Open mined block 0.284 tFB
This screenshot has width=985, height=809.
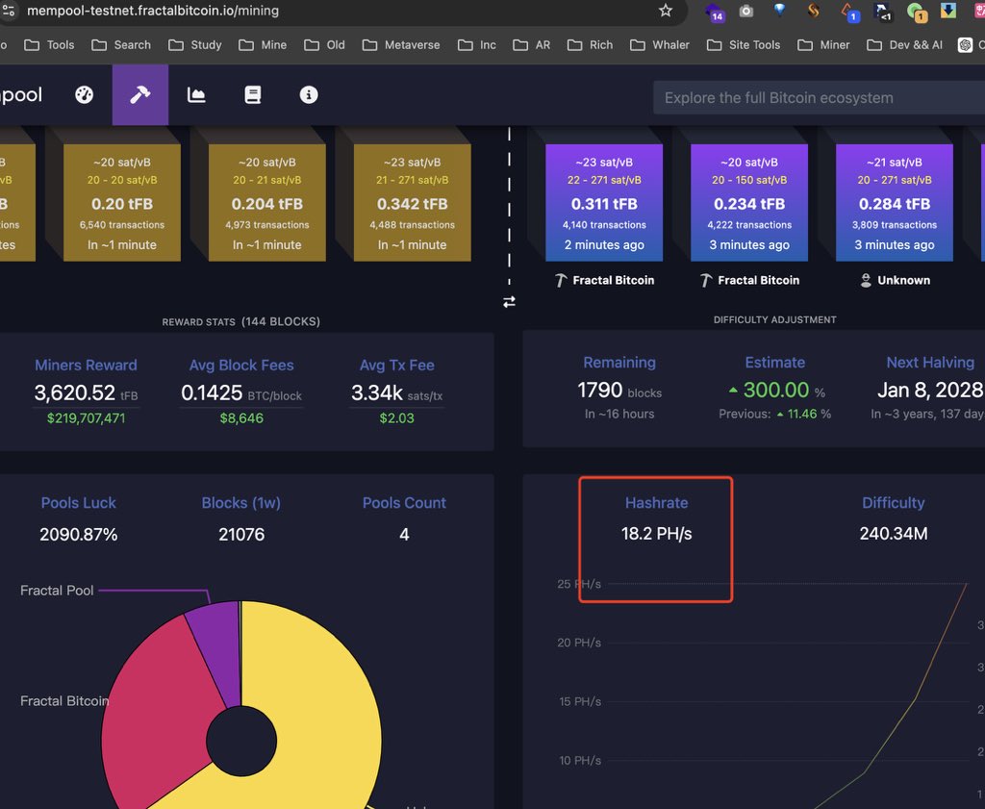(x=894, y=202)
